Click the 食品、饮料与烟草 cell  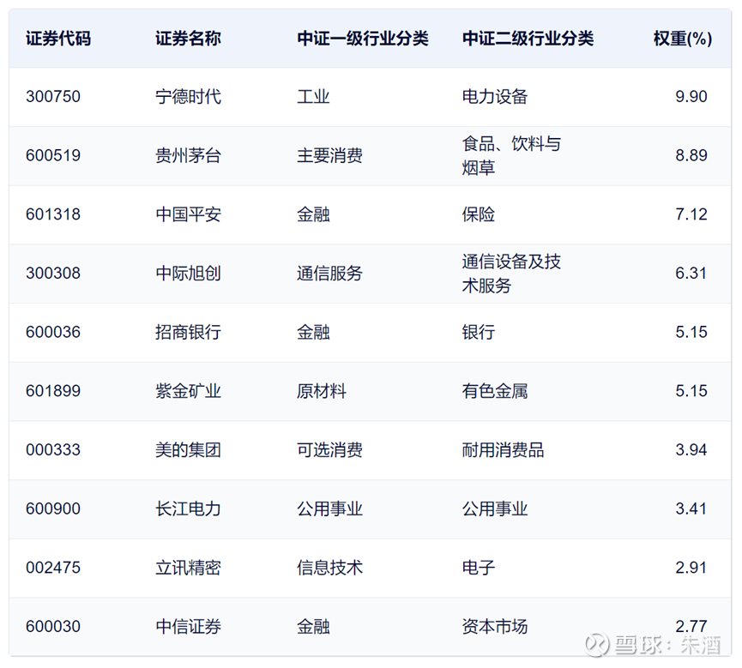click(x=511, y=155)
